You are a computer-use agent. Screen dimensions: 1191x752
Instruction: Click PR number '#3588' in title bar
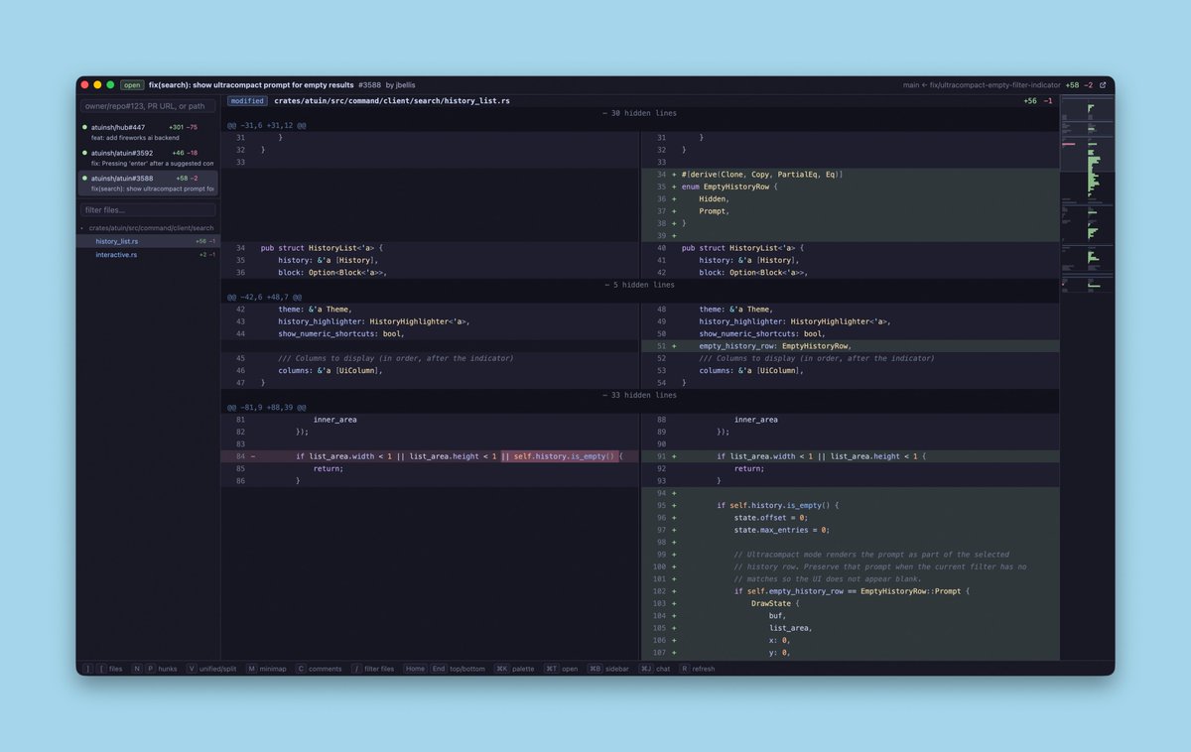(369, 85)
